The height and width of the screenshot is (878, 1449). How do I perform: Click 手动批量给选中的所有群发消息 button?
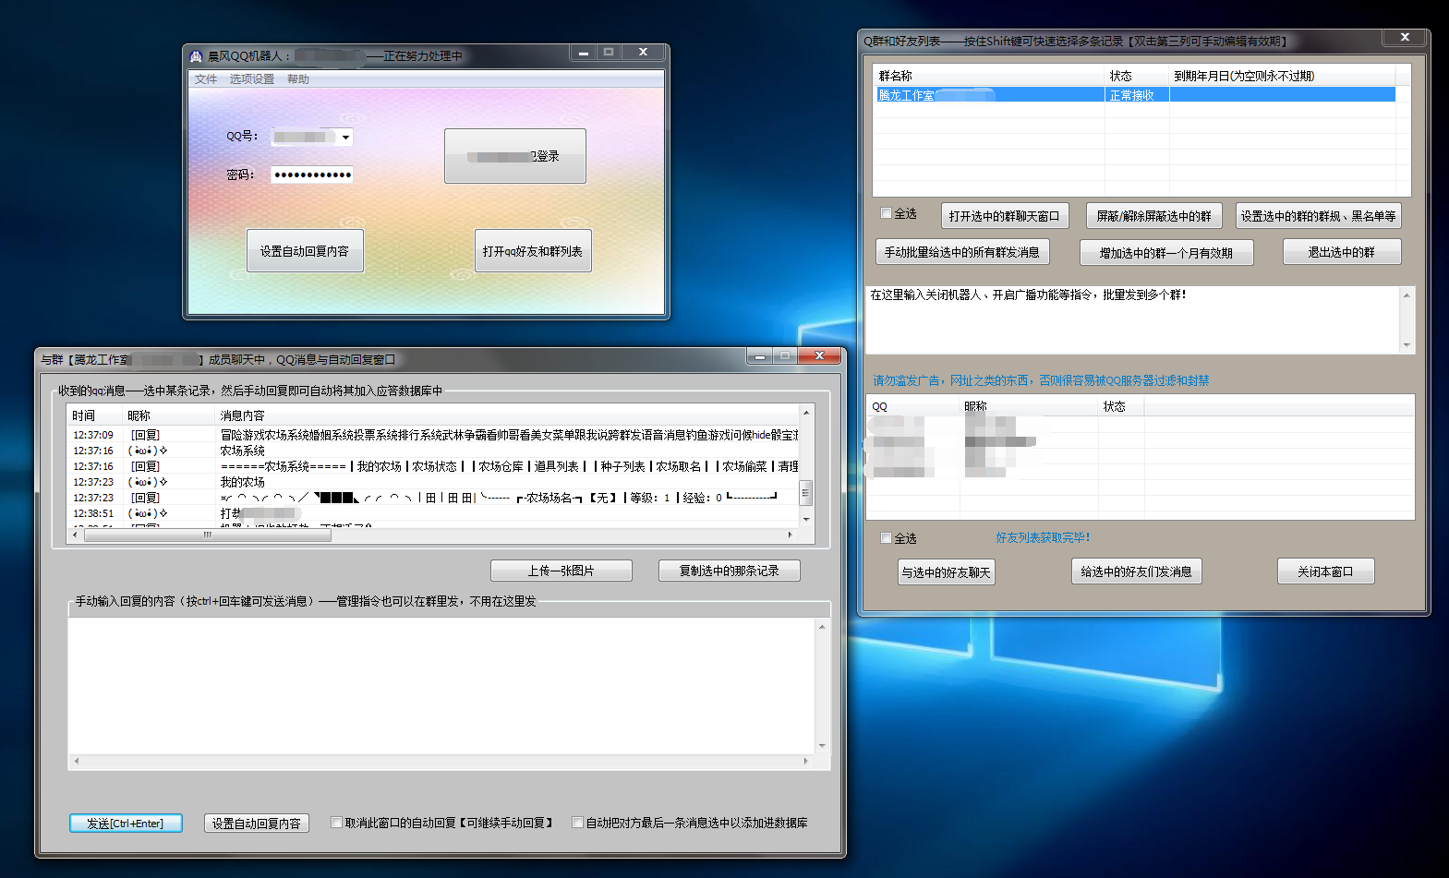click(x=962, y=252)
